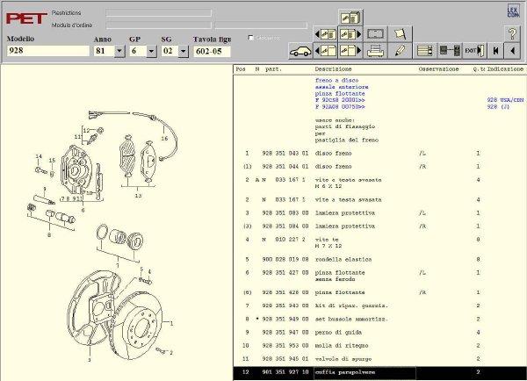Click callout 1 beside the brake disc
This screenshot has width=527, height=381.
(x=171, y=324)
